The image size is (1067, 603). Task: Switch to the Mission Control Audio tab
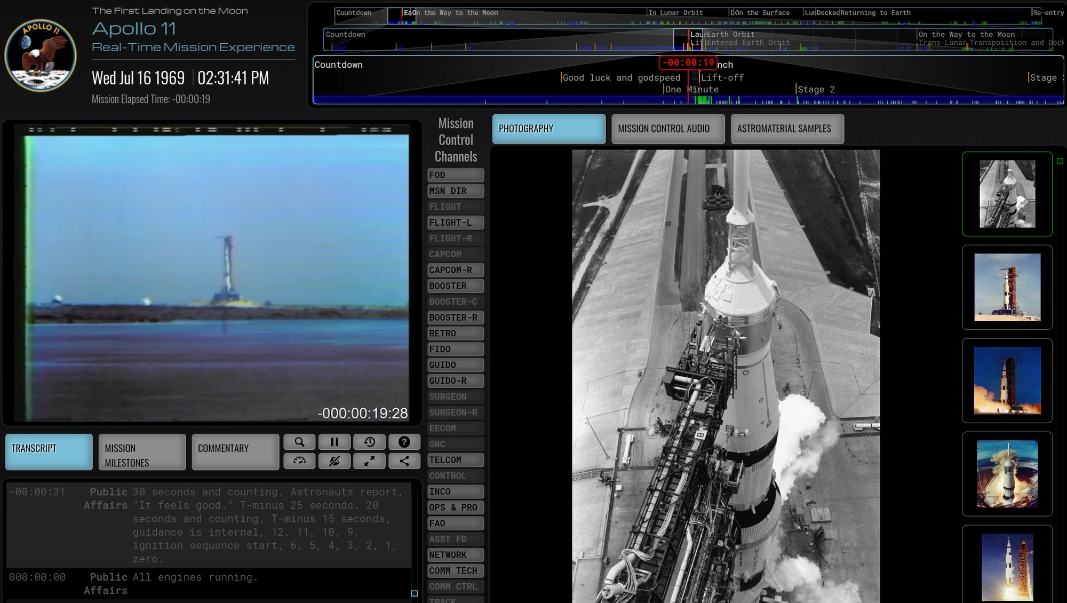pos(668,129)
